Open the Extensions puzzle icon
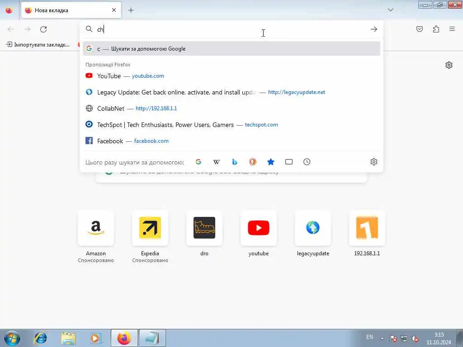The image size is (463, 347). 436,29
